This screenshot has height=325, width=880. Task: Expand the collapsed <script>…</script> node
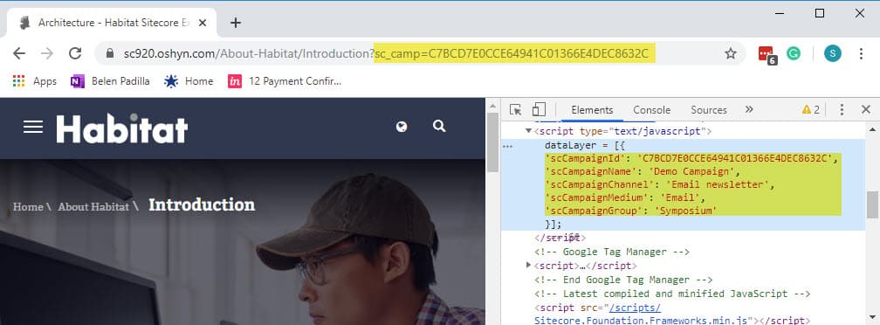(528, 265)
